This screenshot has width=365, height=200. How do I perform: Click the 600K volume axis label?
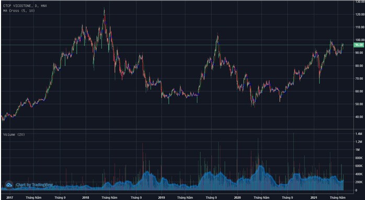[359, 166]
